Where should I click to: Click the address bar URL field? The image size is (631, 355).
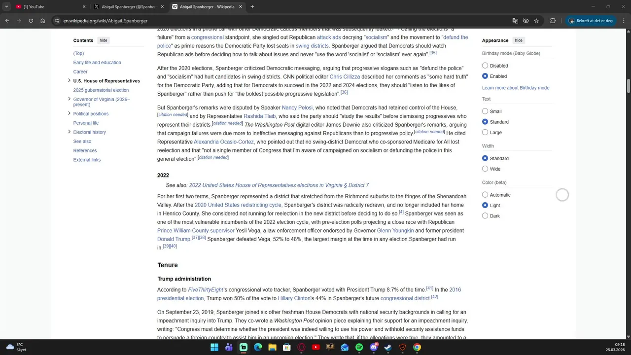point(281,21)
